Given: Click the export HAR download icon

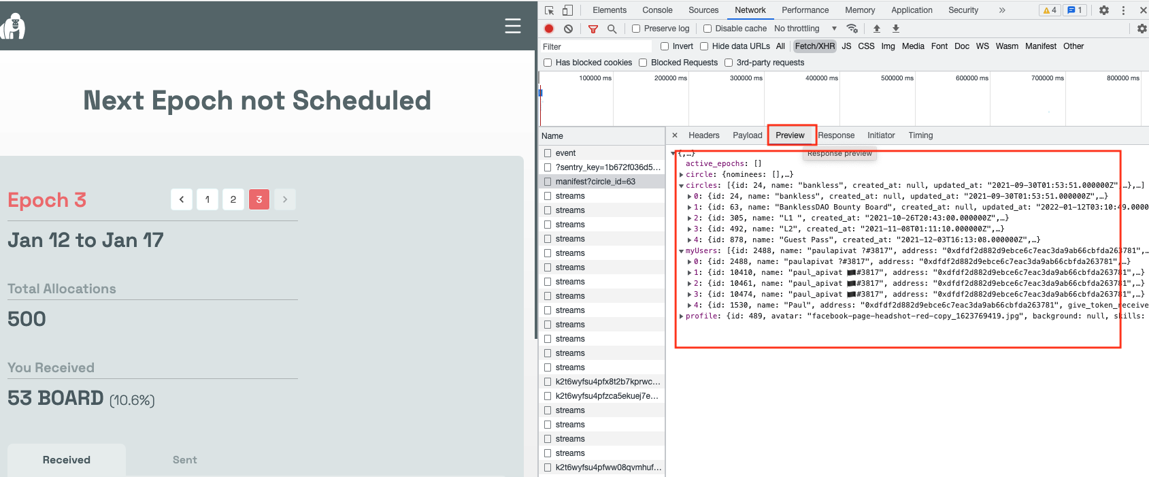Looking at the screenshot, I should (x=896, y=29).
